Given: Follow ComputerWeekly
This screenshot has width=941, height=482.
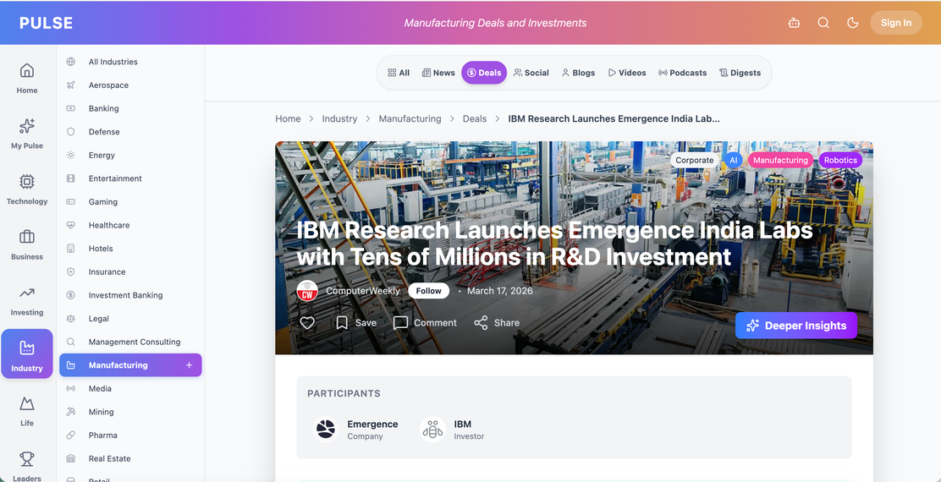Looking at the screenshot, I should pos(428,291).
